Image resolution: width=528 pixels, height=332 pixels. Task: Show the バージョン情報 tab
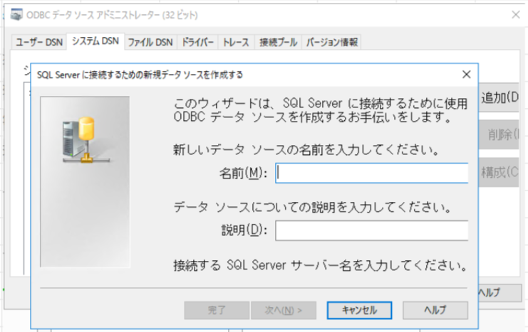pyautogui.click(x=331, y=42)
